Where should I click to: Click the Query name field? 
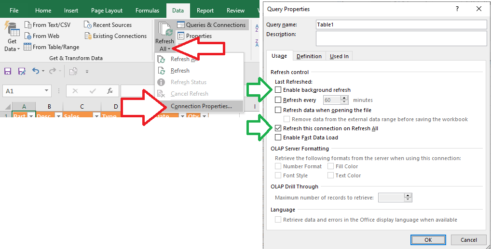(401, 25)
